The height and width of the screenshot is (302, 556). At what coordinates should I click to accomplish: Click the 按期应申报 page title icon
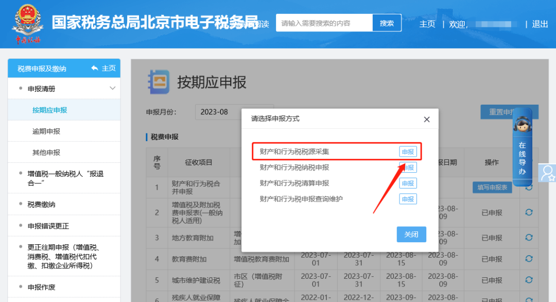[159, 82]
